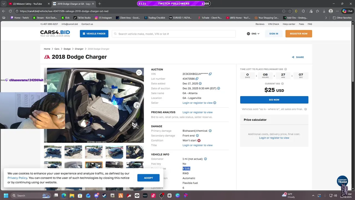The height and width of the screenshot is (200, 355).
Task: Open info icon beside Date of auction
Action: pyautogui.click(x=219, y=88)
